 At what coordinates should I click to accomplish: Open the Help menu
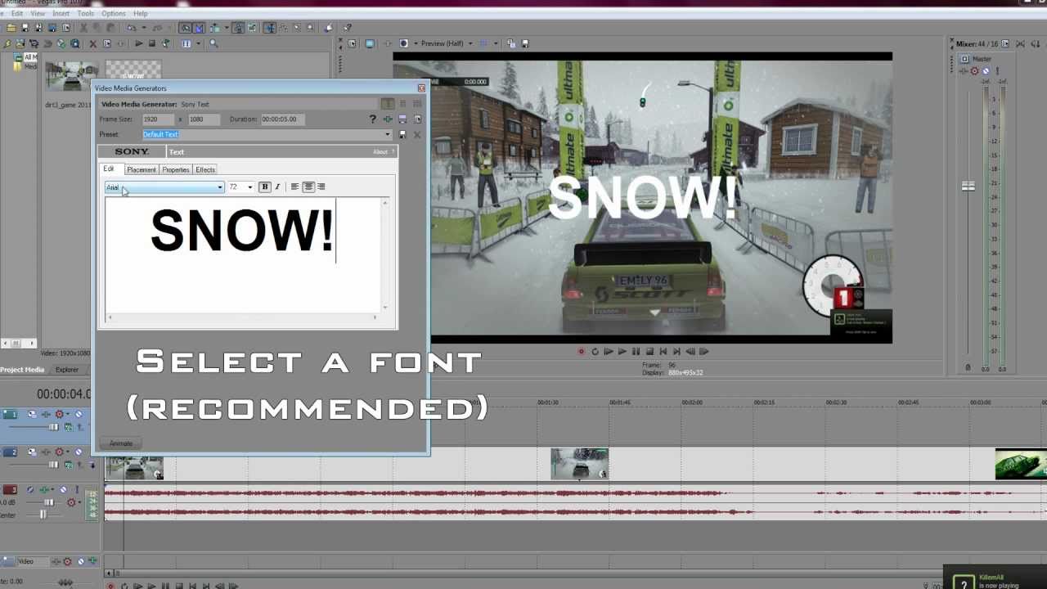point(141,14)
